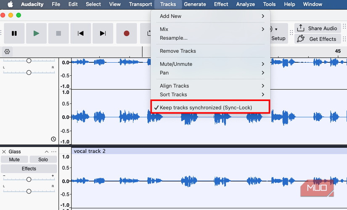Click the timeline ruler at 45

tap(338, 51)
